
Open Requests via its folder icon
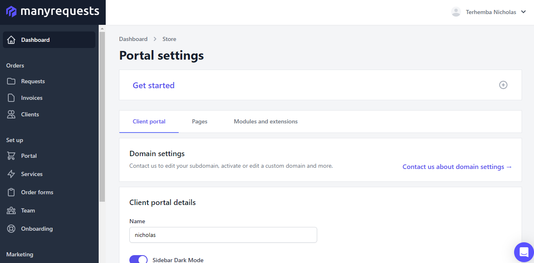(12, 81)
